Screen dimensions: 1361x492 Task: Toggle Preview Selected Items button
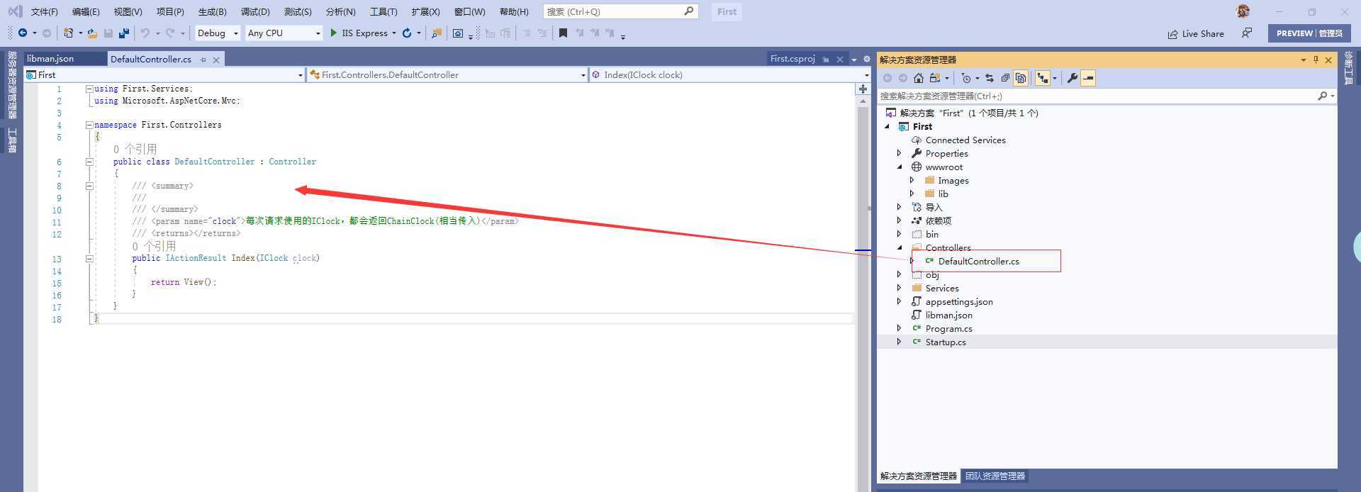click(x=1088, y=78)
